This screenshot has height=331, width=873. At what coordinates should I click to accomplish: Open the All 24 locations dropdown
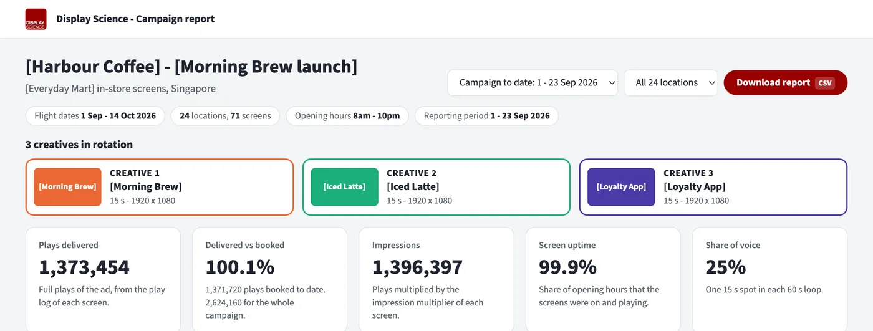coord(671,82)
